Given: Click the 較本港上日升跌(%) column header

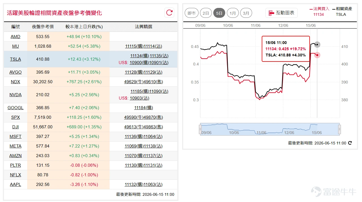Looking at the screenshot, I should tap(84, 27).
